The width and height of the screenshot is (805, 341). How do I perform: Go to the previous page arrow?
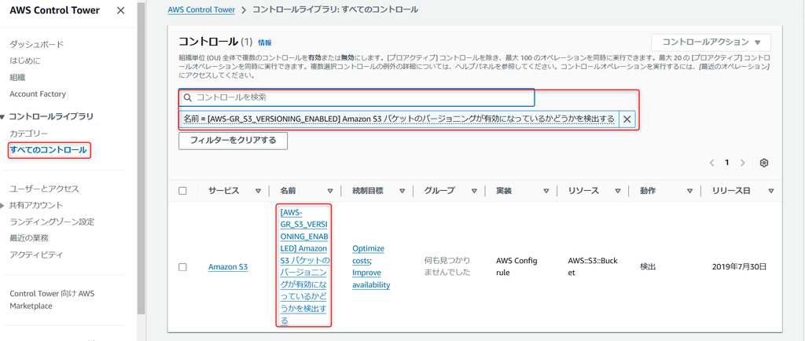pyautogui.click(x=712, y=163)
